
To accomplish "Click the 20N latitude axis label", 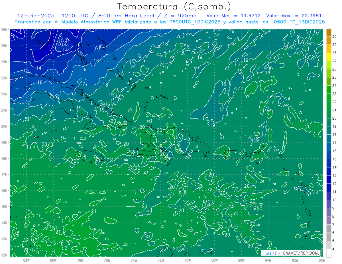I will (4, 126).
